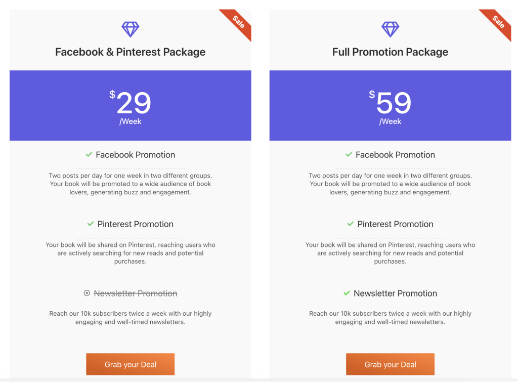Viewport: 518px width, 382px height.
Task: Click the diamond icon above Full Promotion Package
Action: click(x=390, y=29)
